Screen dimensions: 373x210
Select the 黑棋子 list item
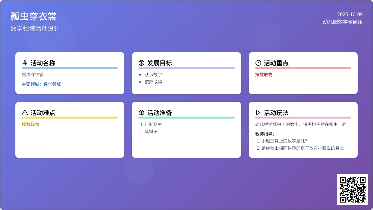coord(151,132)
